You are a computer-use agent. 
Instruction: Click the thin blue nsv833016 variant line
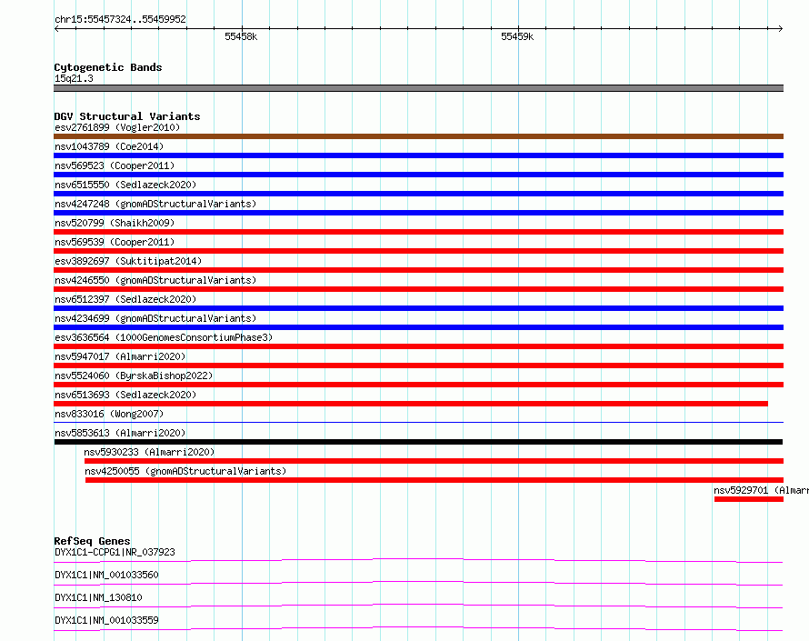tap(418, 422)
